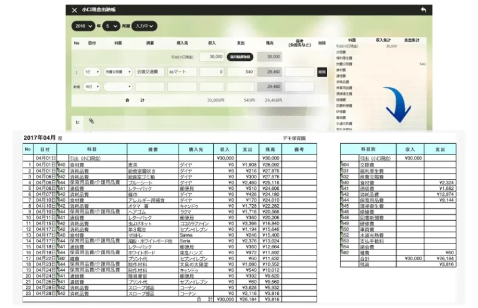Screen dimensions: 478x308
Task: Click the 購入先 field containing ssマート
Action: (182, 72)
